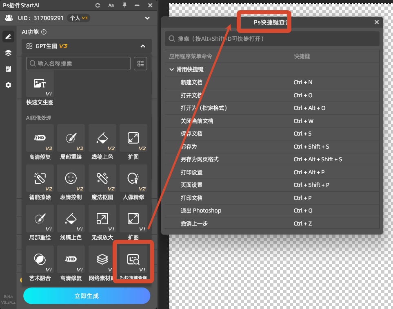Click the 应用程序菜单命令 column header
393x309 pixels.
(191, 56)
